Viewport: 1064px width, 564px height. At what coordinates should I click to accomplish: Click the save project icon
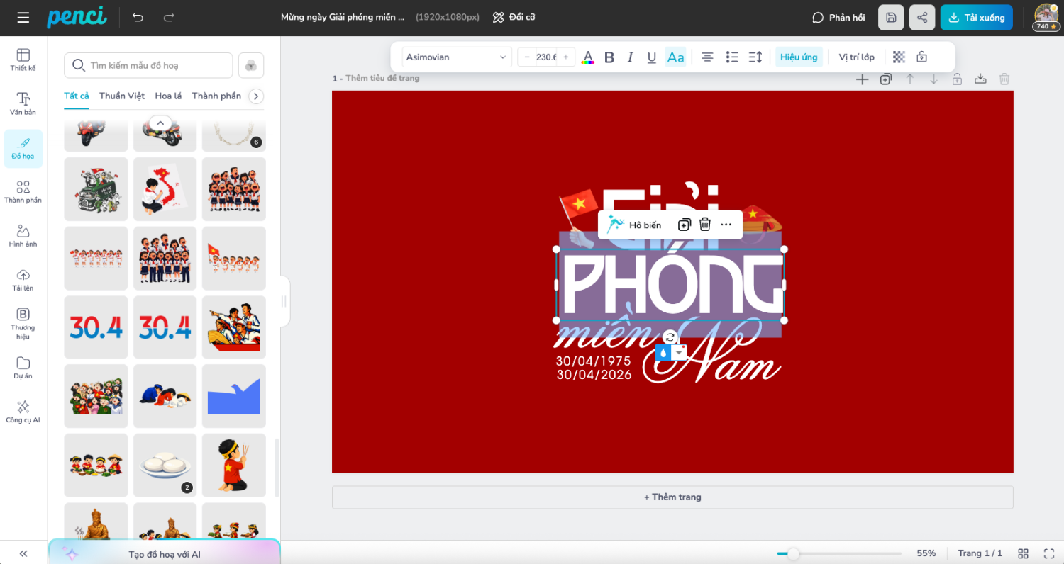(x=891, y=18)
